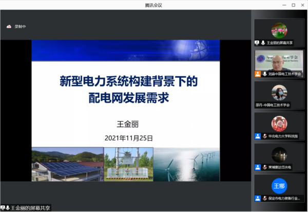
Task: Click the offshore wind turbine photo on the slide
Action: pyautogui.click(x=187, y=164)
